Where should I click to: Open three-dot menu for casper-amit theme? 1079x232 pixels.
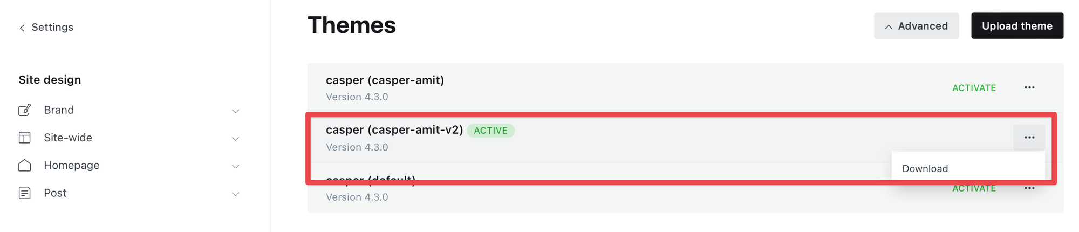click(1029, 87)
